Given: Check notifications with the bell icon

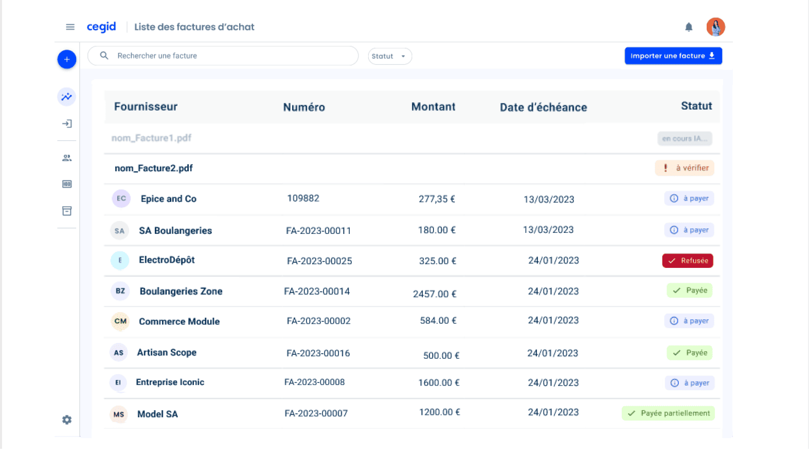Looking at the screenshot, I should pyautogui.click(x=689, y=27).
